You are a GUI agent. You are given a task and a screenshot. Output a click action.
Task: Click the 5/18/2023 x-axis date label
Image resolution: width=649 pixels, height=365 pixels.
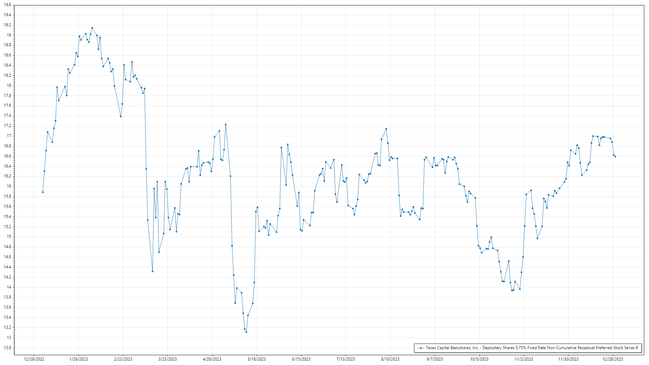click(257, 359)
